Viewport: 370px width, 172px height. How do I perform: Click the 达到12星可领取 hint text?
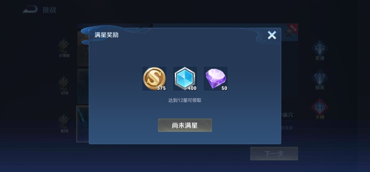[185, 100]
